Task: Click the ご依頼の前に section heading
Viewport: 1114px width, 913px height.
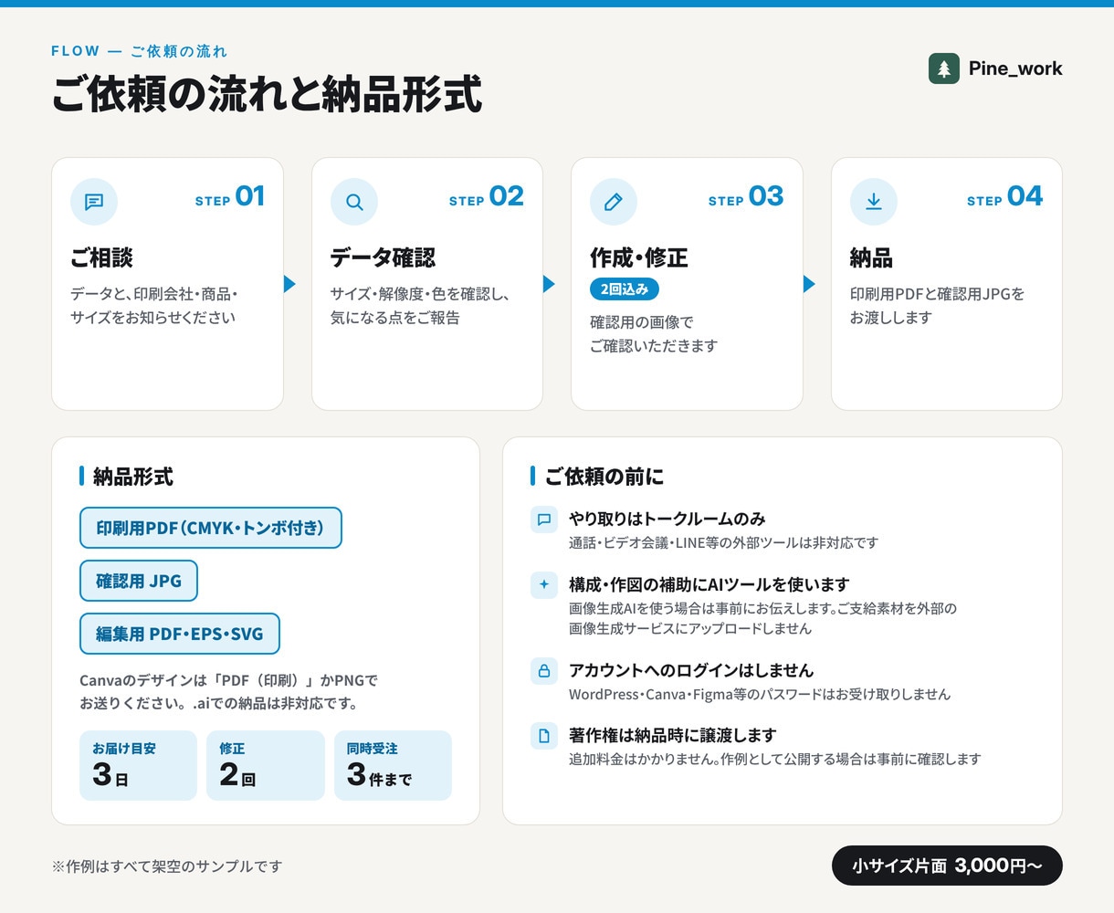Action: [604, 477]
